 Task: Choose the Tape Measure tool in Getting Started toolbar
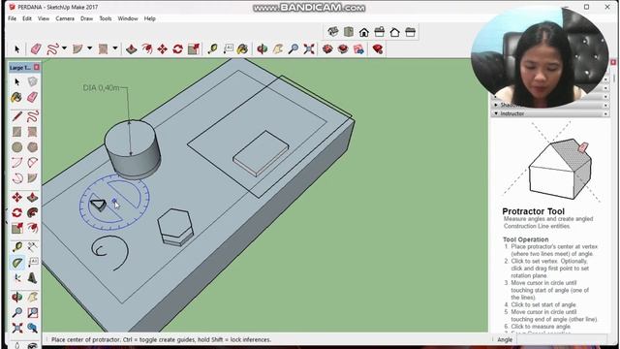click(212, 49)
